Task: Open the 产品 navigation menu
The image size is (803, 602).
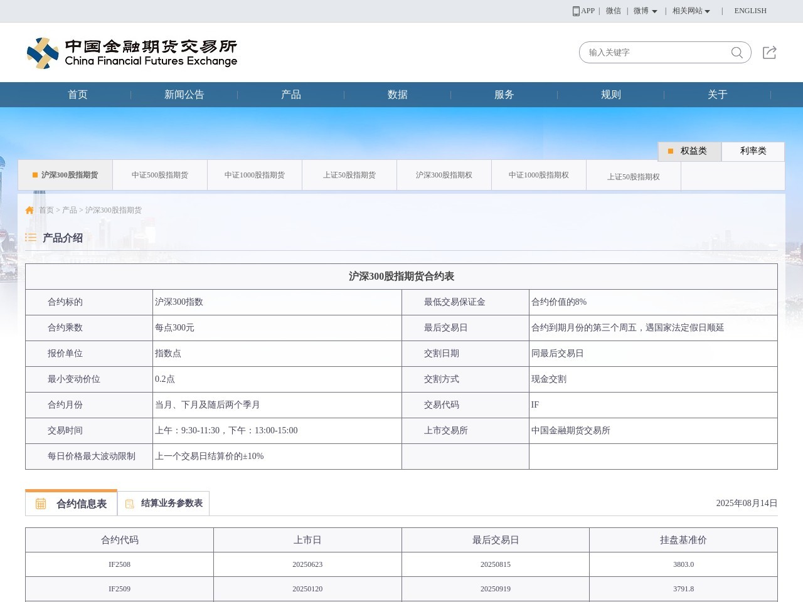Action: tap(291, 95)
